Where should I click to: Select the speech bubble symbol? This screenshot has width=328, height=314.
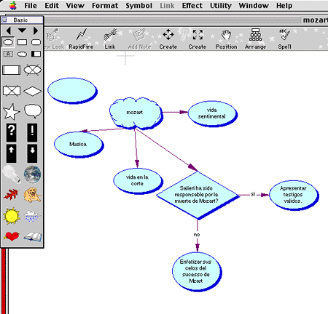pyautogui.click(x=33, y=111)
